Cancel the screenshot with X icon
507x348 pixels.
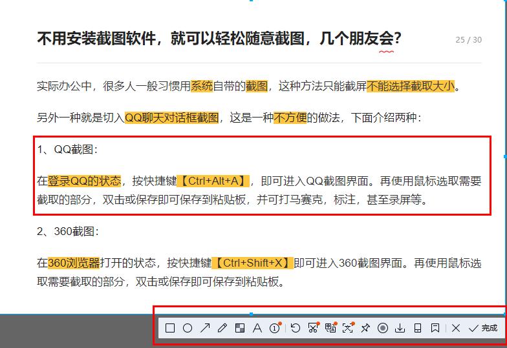tap(456, 328)
